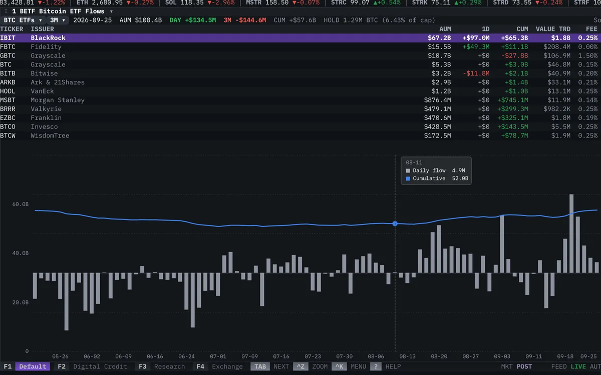Open the BETF Bitcoin ETF Flows panel dropdown arrow

tap(111, 11)
